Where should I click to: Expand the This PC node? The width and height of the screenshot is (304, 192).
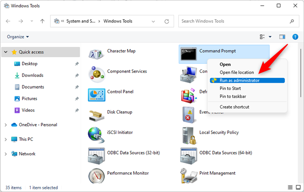pyautogui.click(x=6, y=139)
